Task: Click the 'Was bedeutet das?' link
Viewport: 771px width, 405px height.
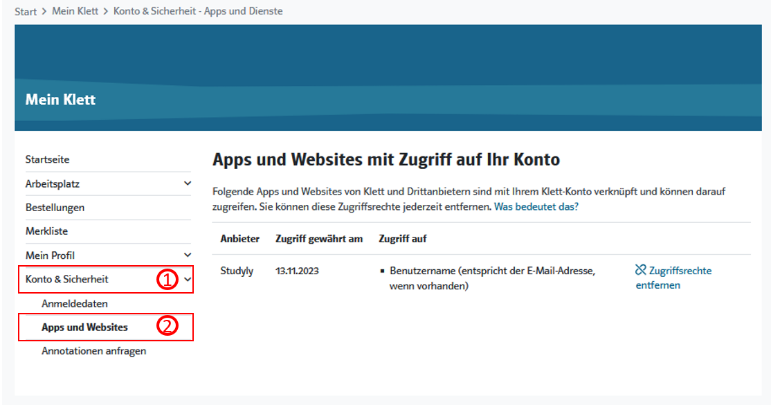Action: [536, 207]
